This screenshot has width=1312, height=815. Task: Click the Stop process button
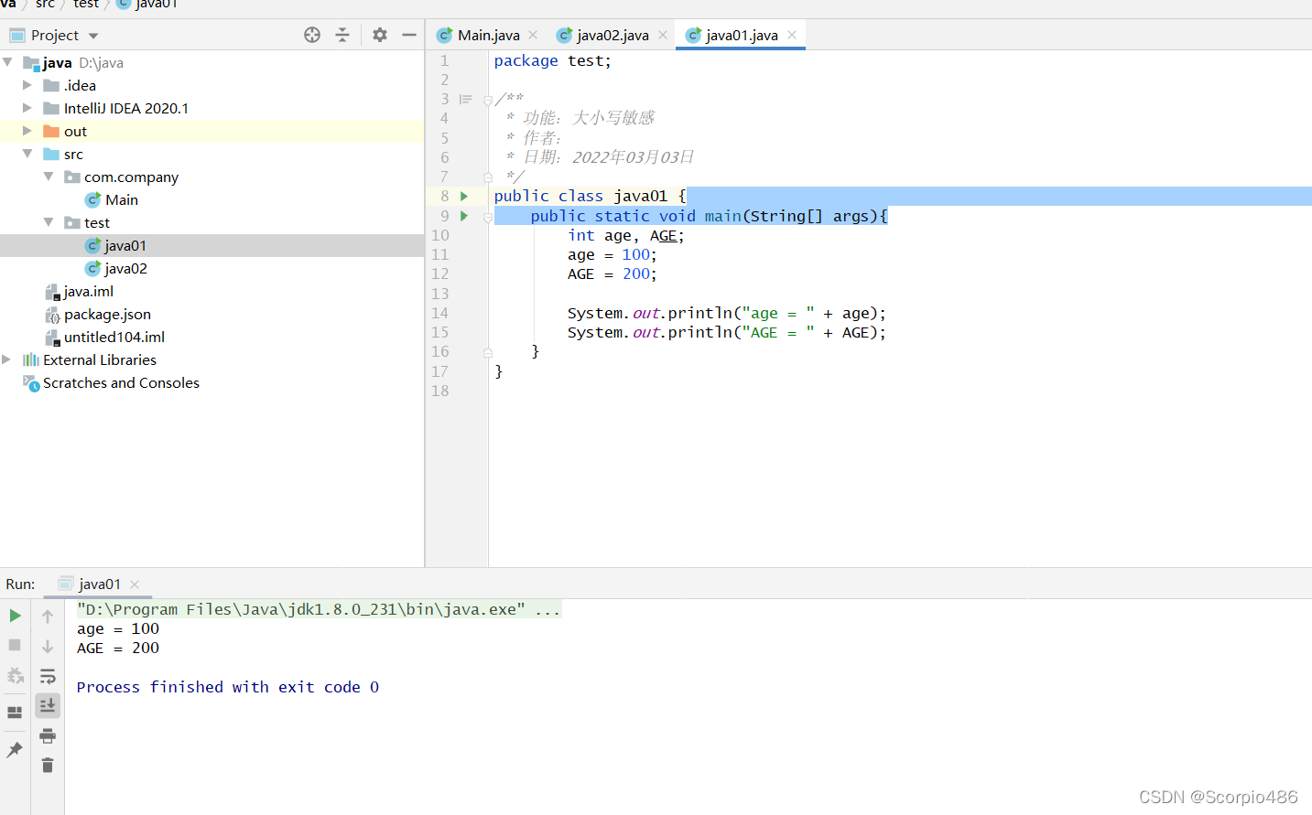coord(15,645)
